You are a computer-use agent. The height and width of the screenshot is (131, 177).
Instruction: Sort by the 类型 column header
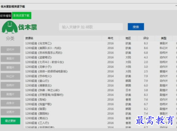[163, 38]
